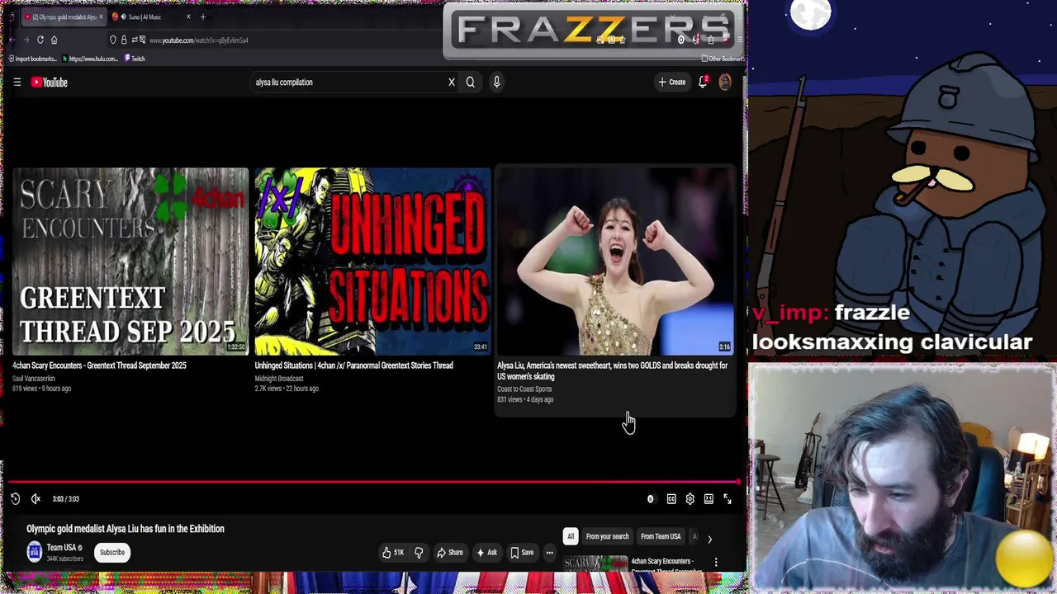Like the video showing 51K likes
This screenshot has width=1057, height=594.
(393, 552)
